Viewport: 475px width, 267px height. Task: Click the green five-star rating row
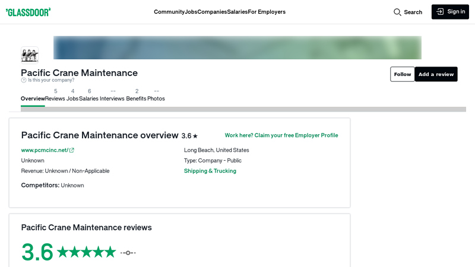point(87,252)
